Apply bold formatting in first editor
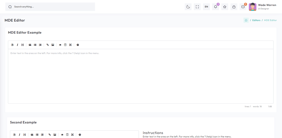This screenshot has height=138, width=282. [x=12, y=45]
